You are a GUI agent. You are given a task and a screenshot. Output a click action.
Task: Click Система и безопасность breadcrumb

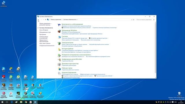[x=70, y=20]
